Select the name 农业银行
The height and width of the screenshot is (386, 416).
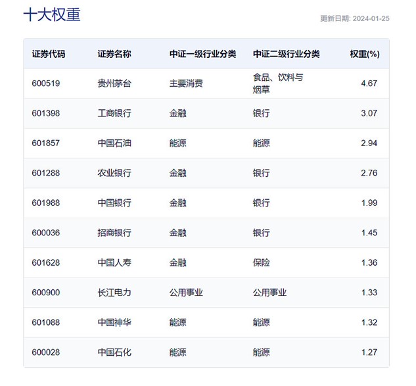[114, 173]
